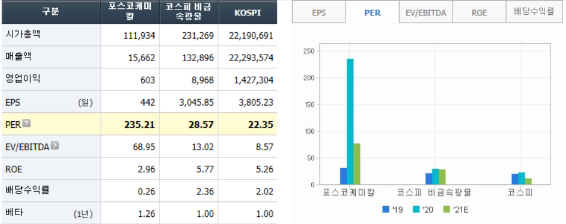Select the 매출액 row label
Image resolution: width=566 pixels, height=224 pixels.
tap(19, 57)
